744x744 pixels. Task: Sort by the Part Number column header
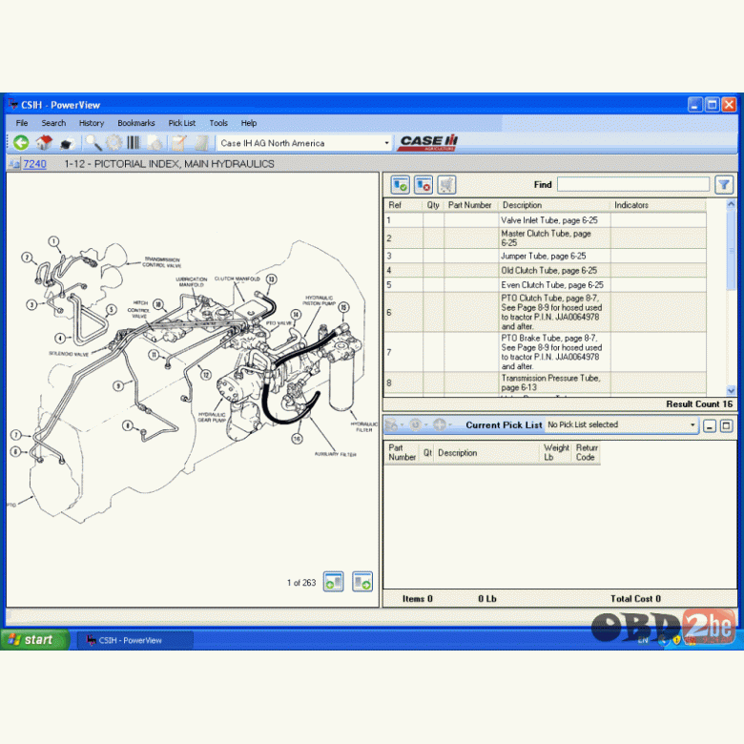[x=470, y=205]
